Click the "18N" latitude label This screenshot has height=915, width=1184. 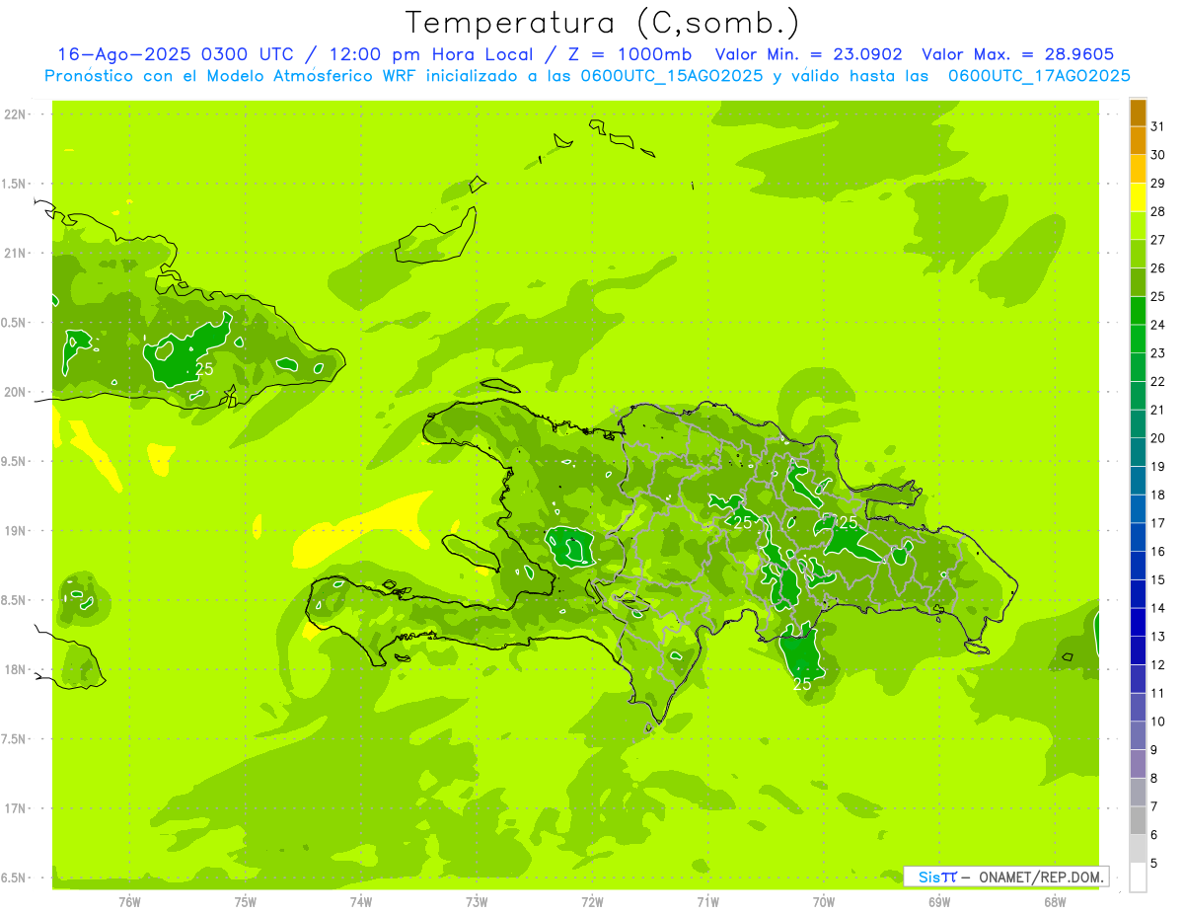[17, 670]
